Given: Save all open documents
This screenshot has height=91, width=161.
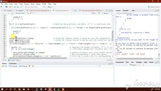Looking at the screenshot, I should [x=18, y=7].
